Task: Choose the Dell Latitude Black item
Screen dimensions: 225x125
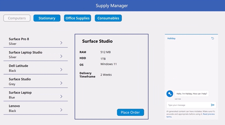Action: click(30, 68)
